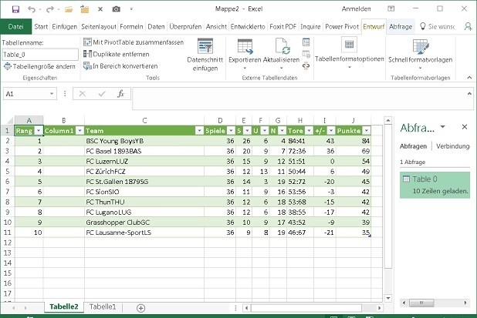Image resolution: width=477 pixels, height=318 pixels.
Task: Click the Save icon in quick access toolbar
Action: coord(15,9)
